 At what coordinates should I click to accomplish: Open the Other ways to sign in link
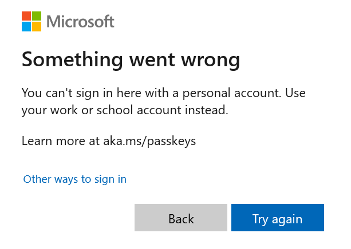coord(75,179)
